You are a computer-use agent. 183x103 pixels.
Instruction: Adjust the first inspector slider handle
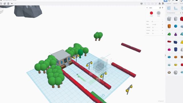pos(152,21)
